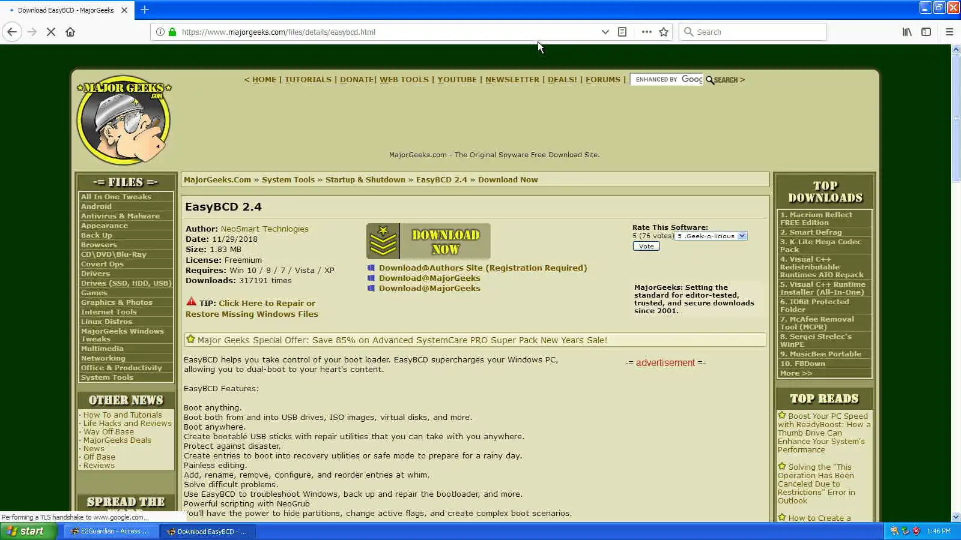This screenshot has height=540, width=961.
Task: Click More >> in Top Downloads
Action: click(796, 373)
